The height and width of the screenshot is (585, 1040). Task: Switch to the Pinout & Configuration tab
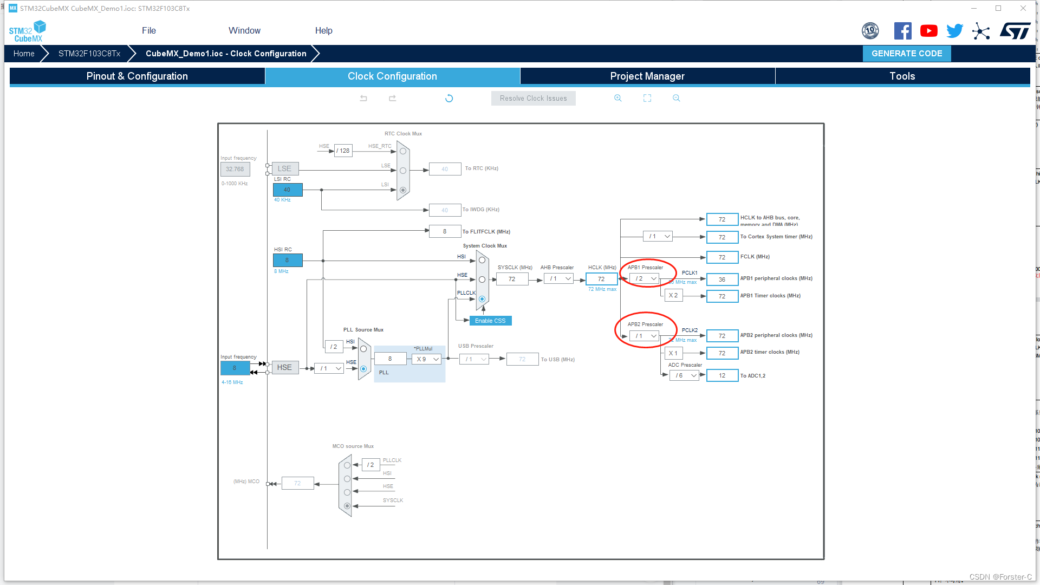[x=137, y=76]
